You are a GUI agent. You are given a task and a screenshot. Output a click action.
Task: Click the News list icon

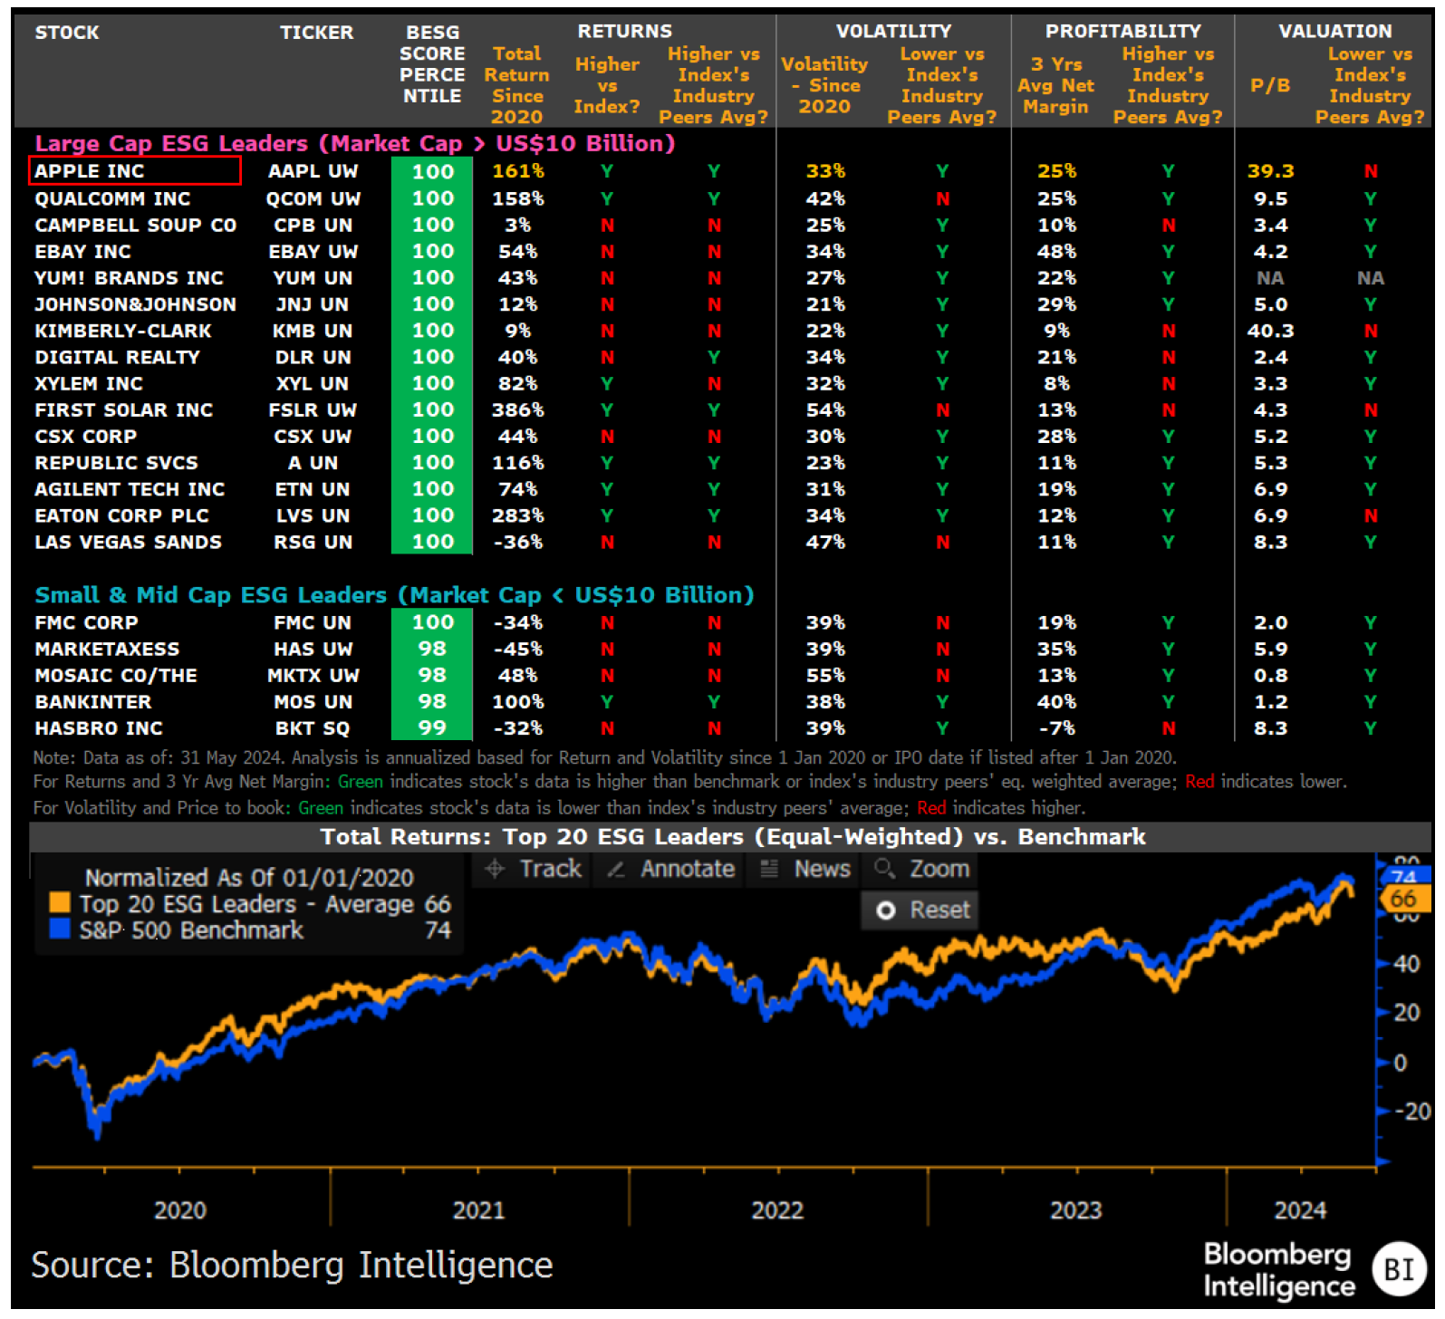pyautogui.click(x=769, y=870)
